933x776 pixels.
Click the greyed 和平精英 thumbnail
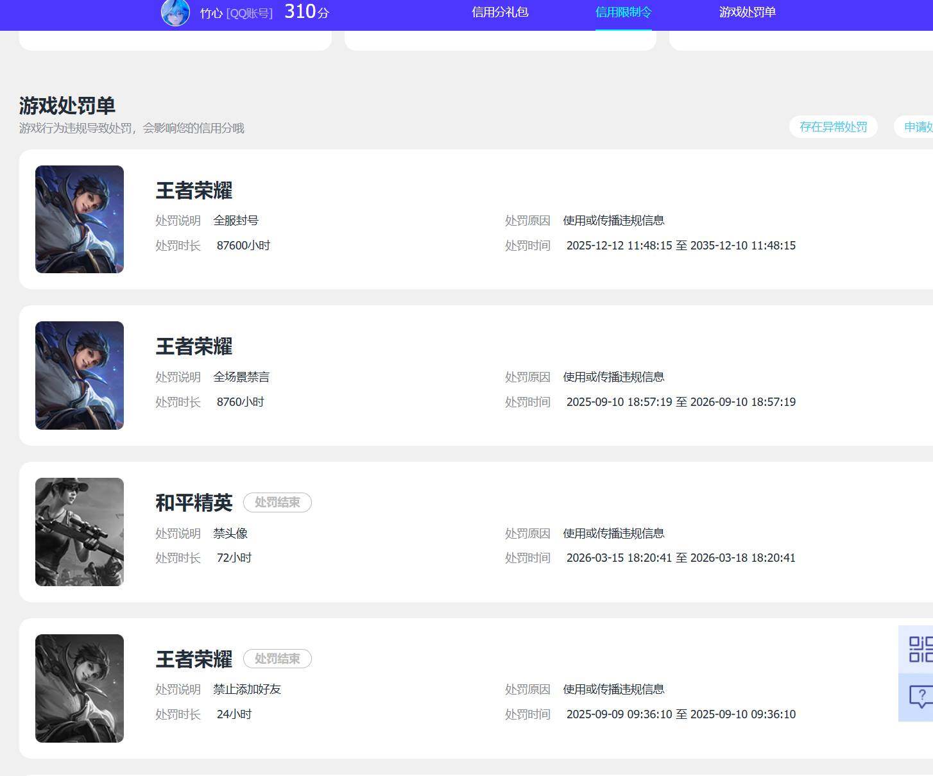click(x=80, y=532)
